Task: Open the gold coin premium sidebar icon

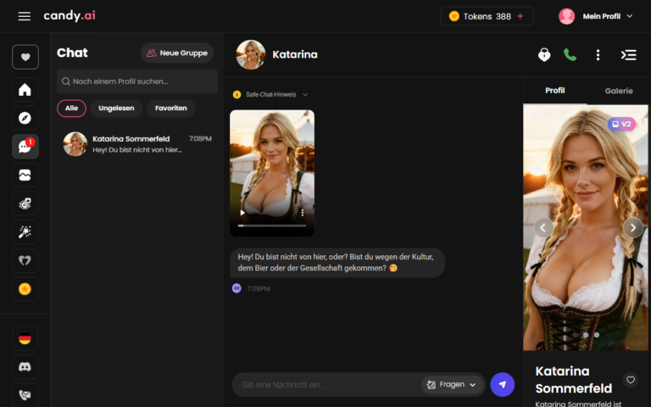Action: click(x=25, y=288)
